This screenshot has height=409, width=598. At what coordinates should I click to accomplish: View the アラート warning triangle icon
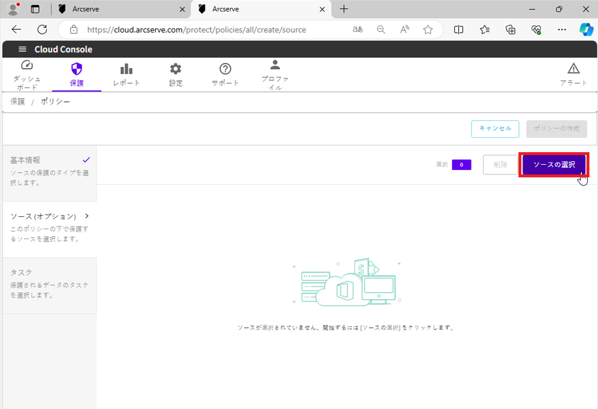tap(573, 69)
